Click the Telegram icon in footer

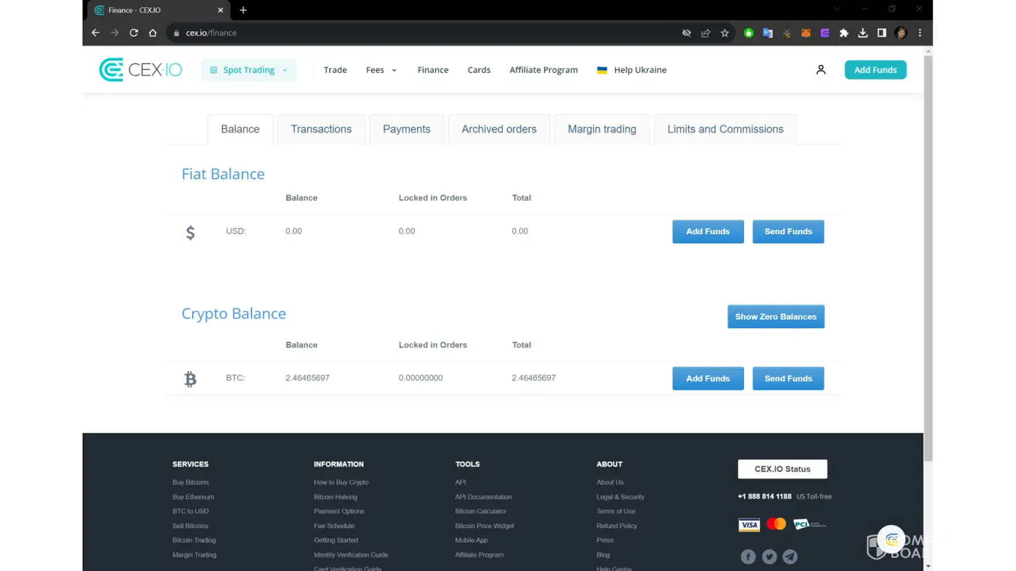click(x=790, y=556)
